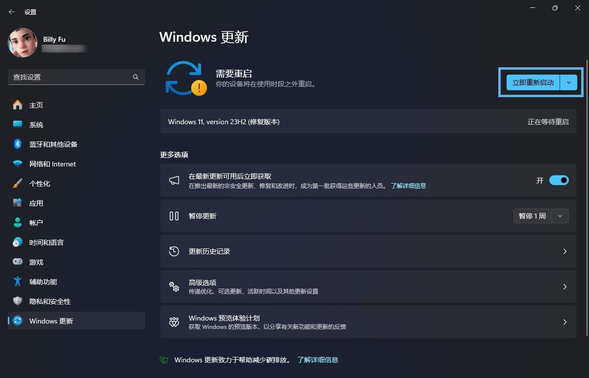Focus the 查找设置 search field
589x378 pixels.
click(77, 77)
